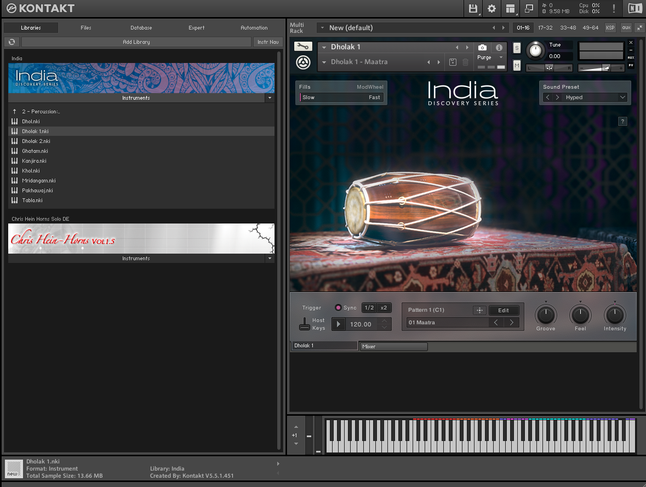Click the tempo field showing 120.00

click(361, 324)
